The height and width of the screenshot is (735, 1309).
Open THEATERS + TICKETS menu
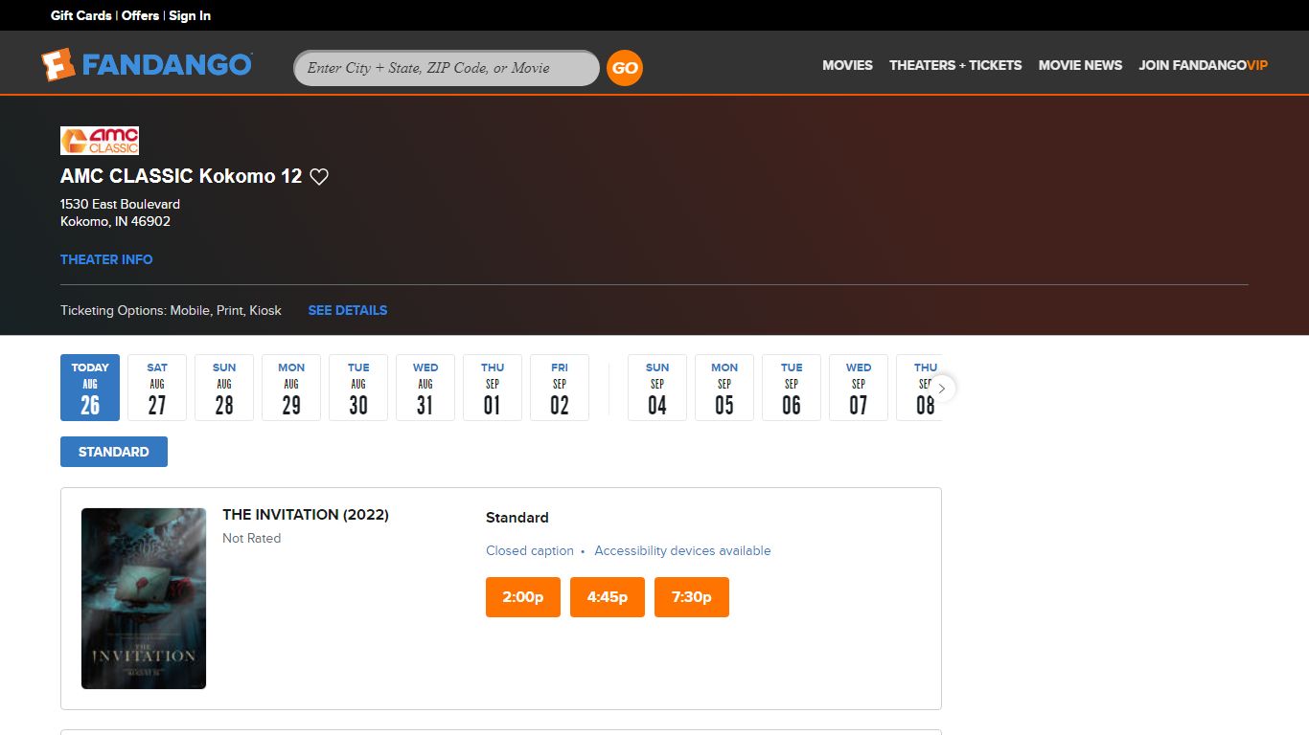[x=955, y=65]
